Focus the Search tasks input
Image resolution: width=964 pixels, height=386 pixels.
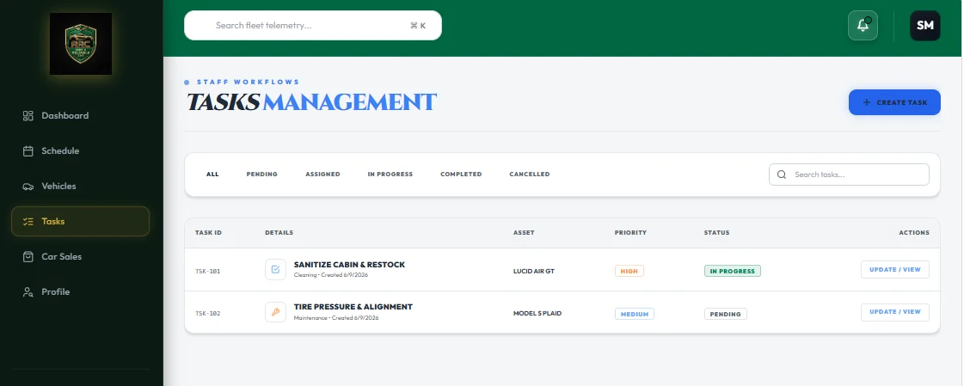click(x=849, y=175)
